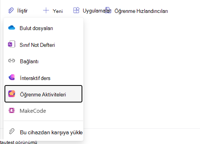
Task: Choose Bu cihazdan karşıya yükle
Action: tap(44, 132)
